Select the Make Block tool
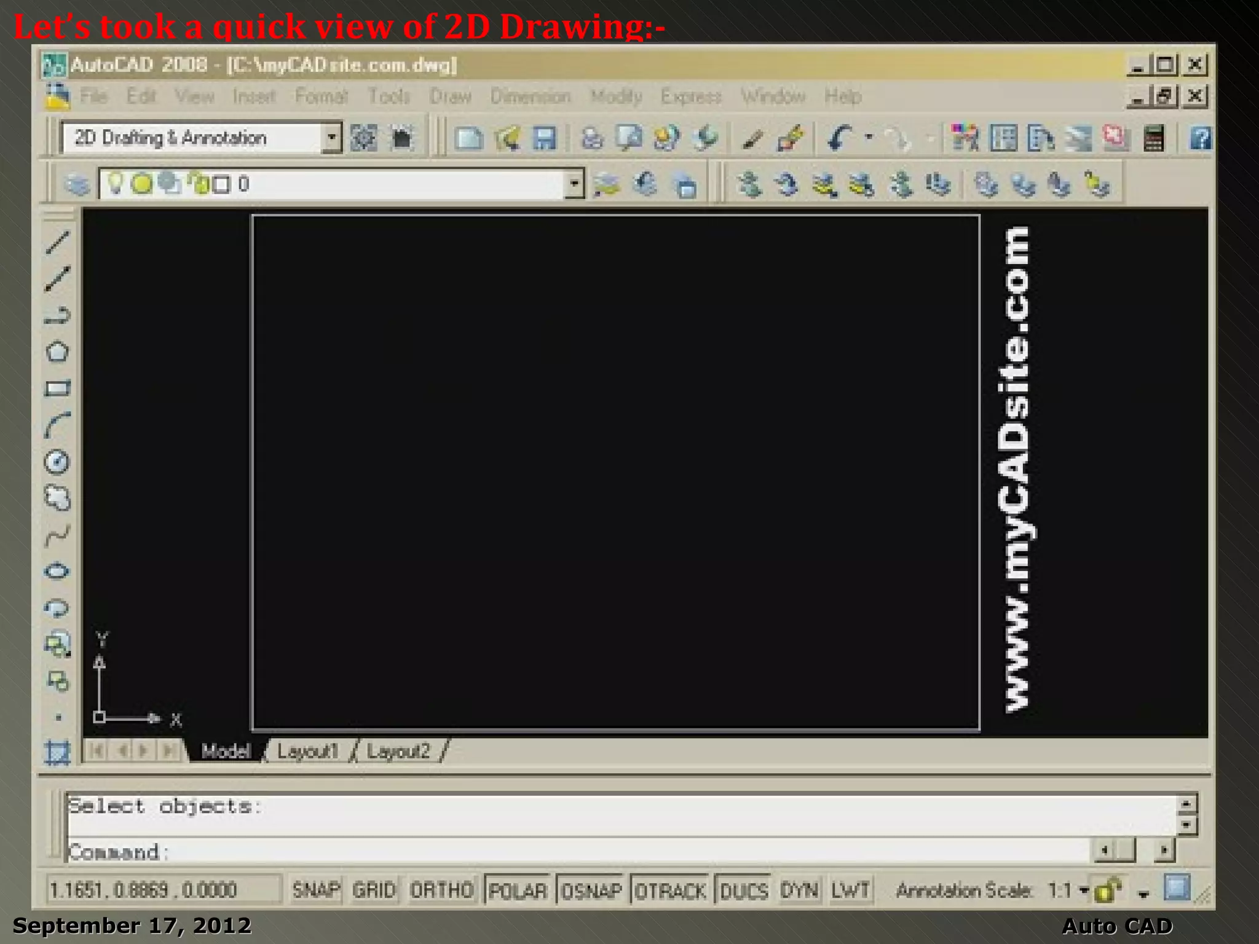1259x944 pixels. coord(58,681)
